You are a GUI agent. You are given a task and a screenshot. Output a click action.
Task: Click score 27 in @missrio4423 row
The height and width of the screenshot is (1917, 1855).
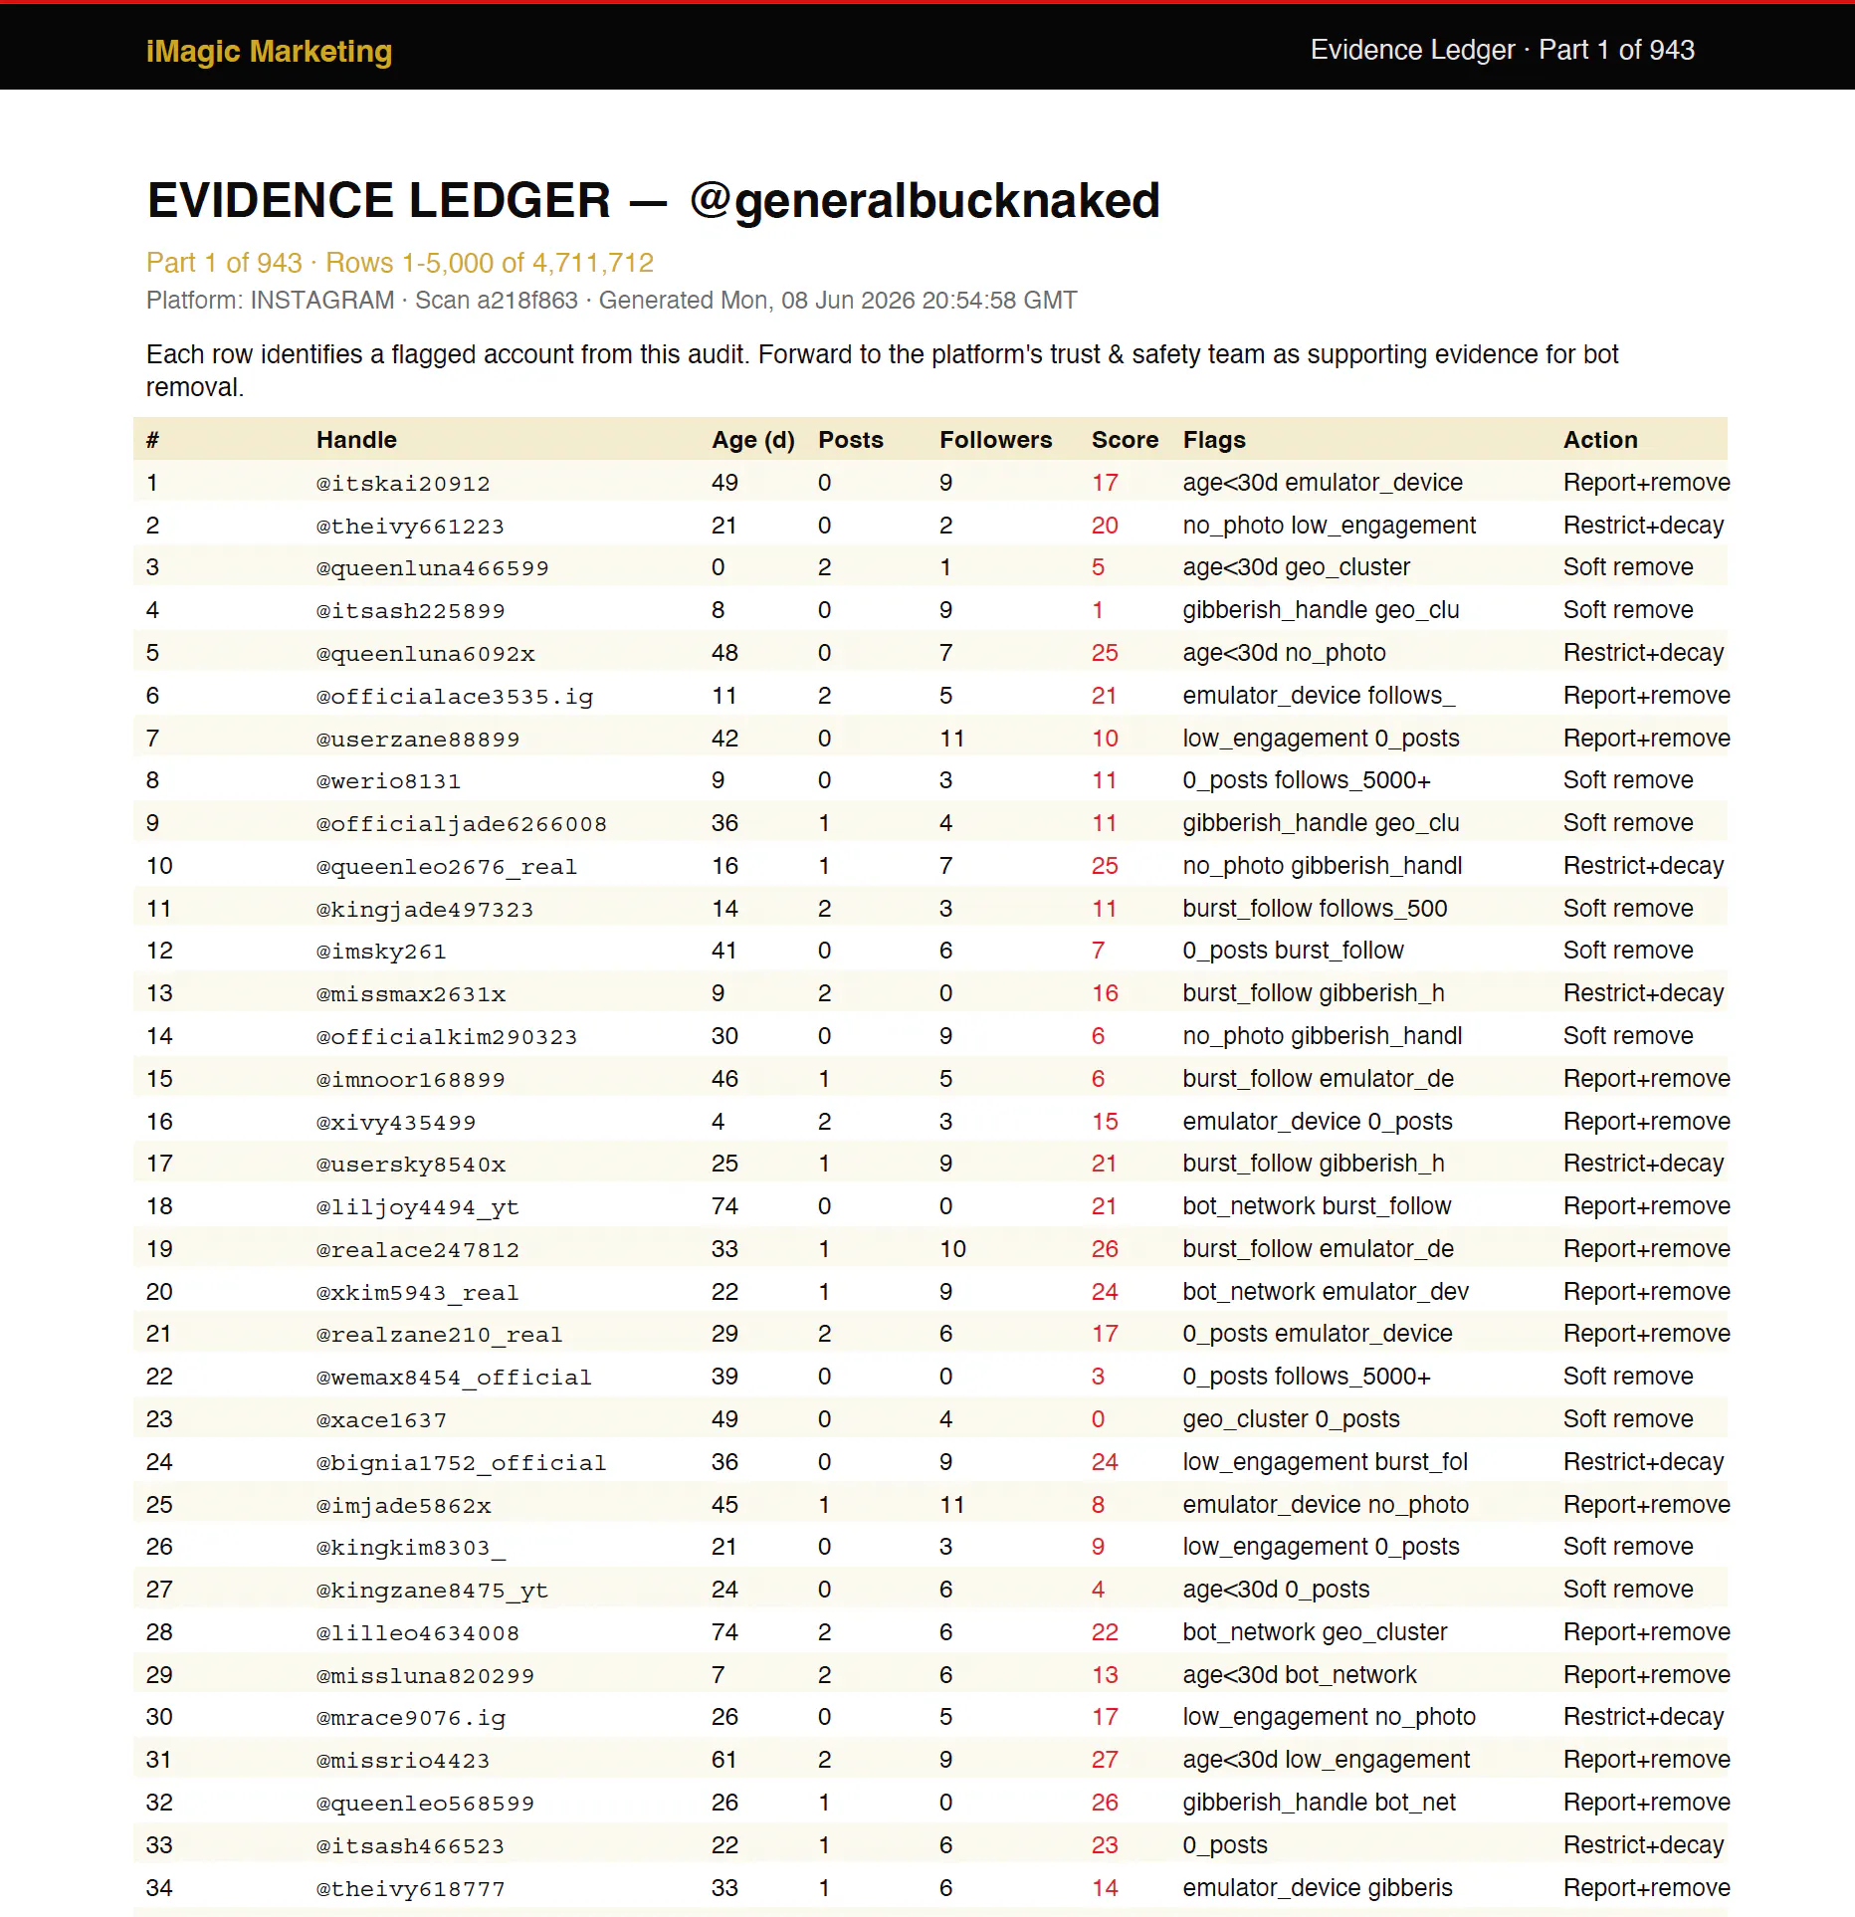pyautogui.click(x=1105, y=1760)
